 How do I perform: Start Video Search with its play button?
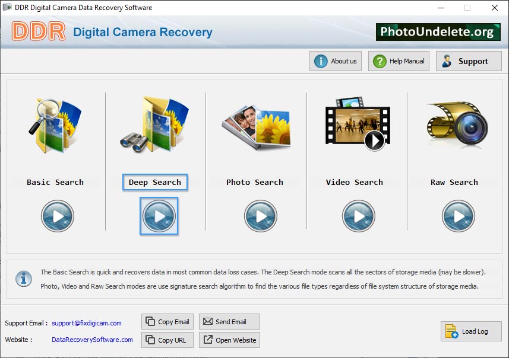click(358, 216)
